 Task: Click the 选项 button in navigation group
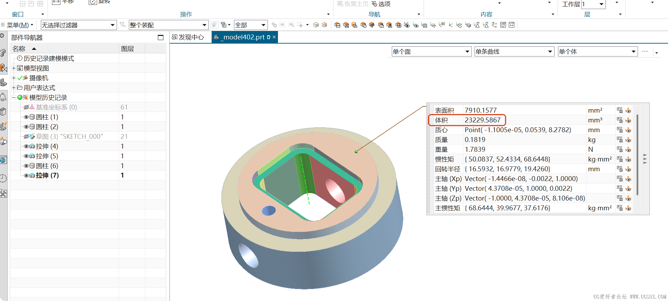(381, 4)
